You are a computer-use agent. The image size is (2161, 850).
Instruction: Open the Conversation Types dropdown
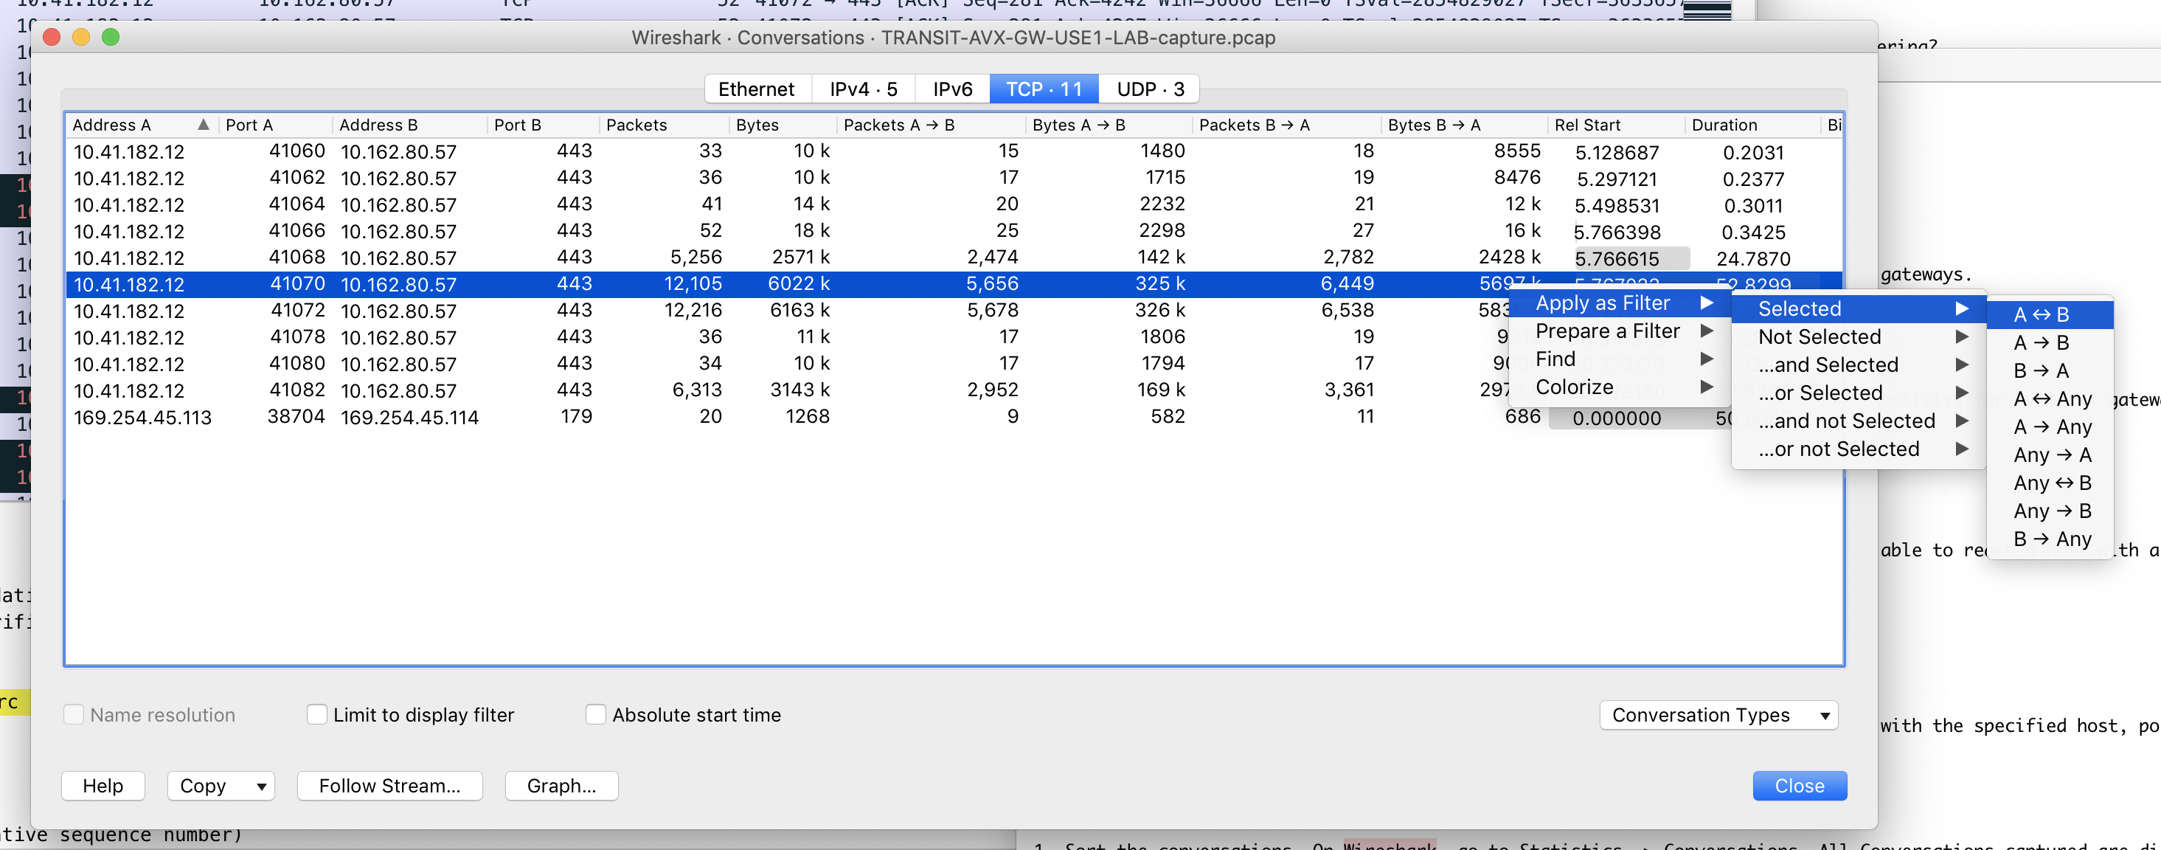click(x=1718, y=715)
